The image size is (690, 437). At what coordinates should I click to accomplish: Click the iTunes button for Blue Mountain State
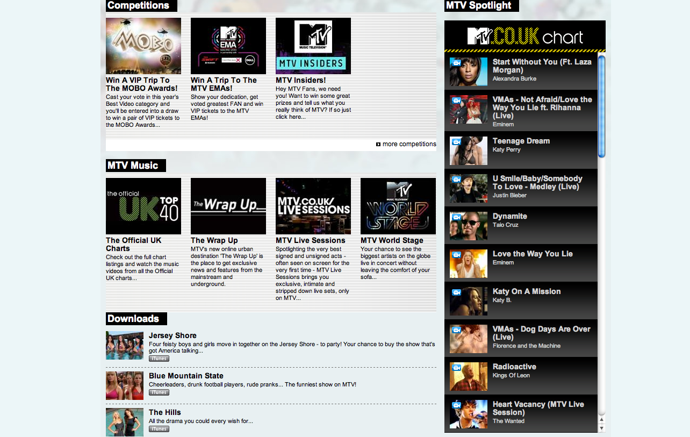pyautogui.click(x=159, y=392)
